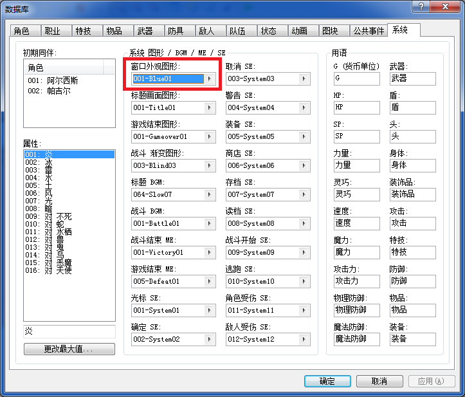465x397 pixels.
Task: Edit the 物理防御 term field
Action: [357, 310]
